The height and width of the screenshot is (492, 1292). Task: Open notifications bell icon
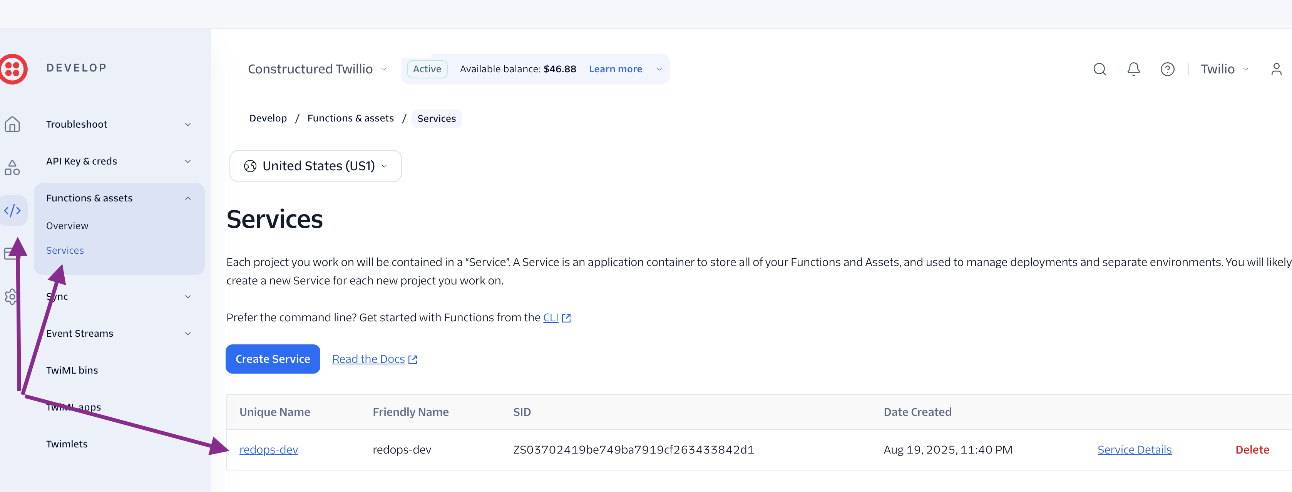pos(1133,69)
